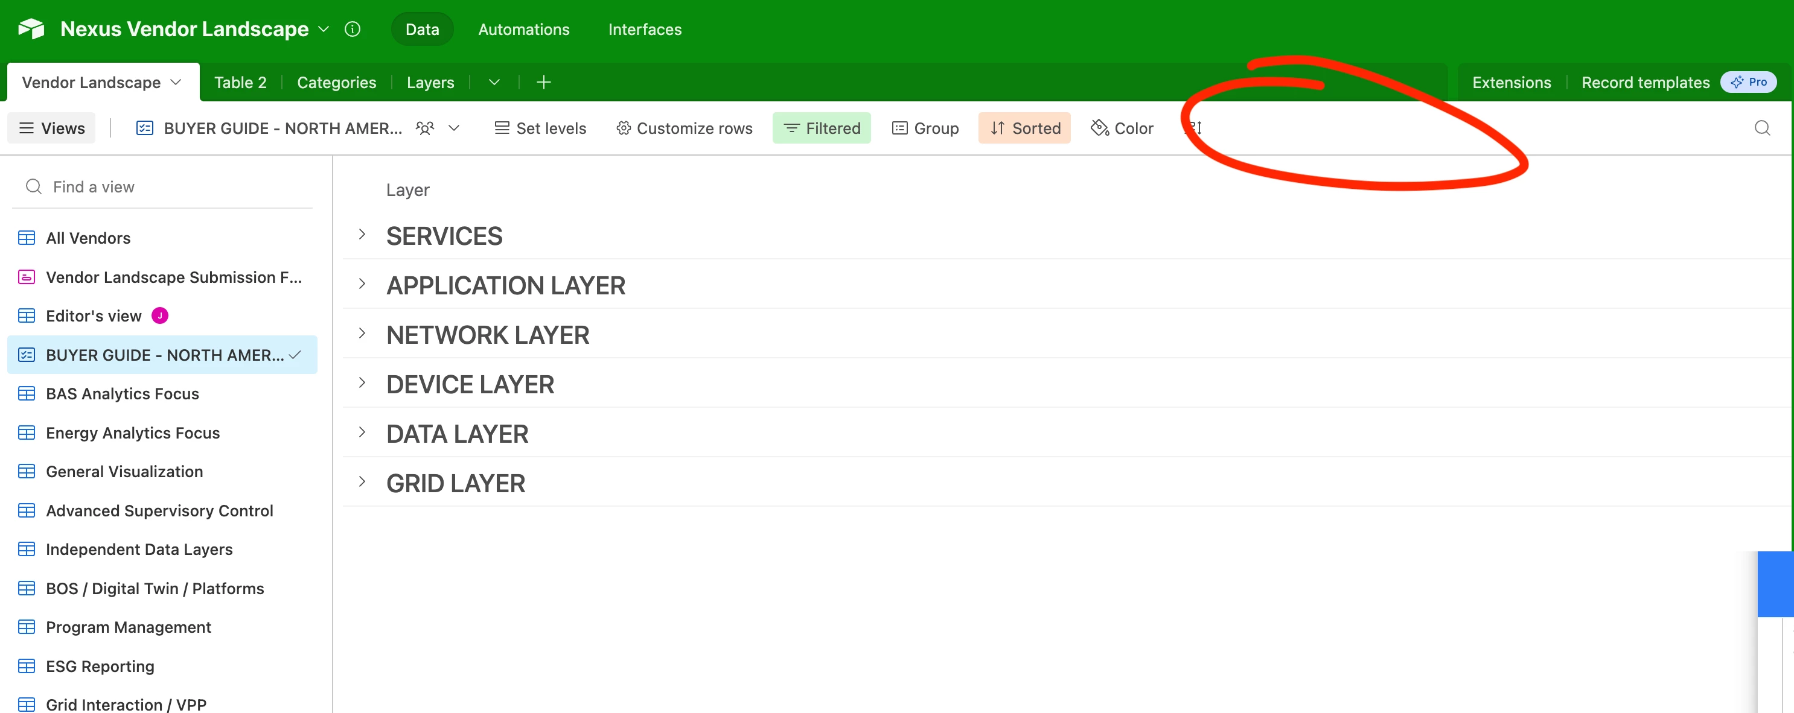Switch to the Categories table tab
The height and width of the screenshot is (713, 1794).
(336, 82)
